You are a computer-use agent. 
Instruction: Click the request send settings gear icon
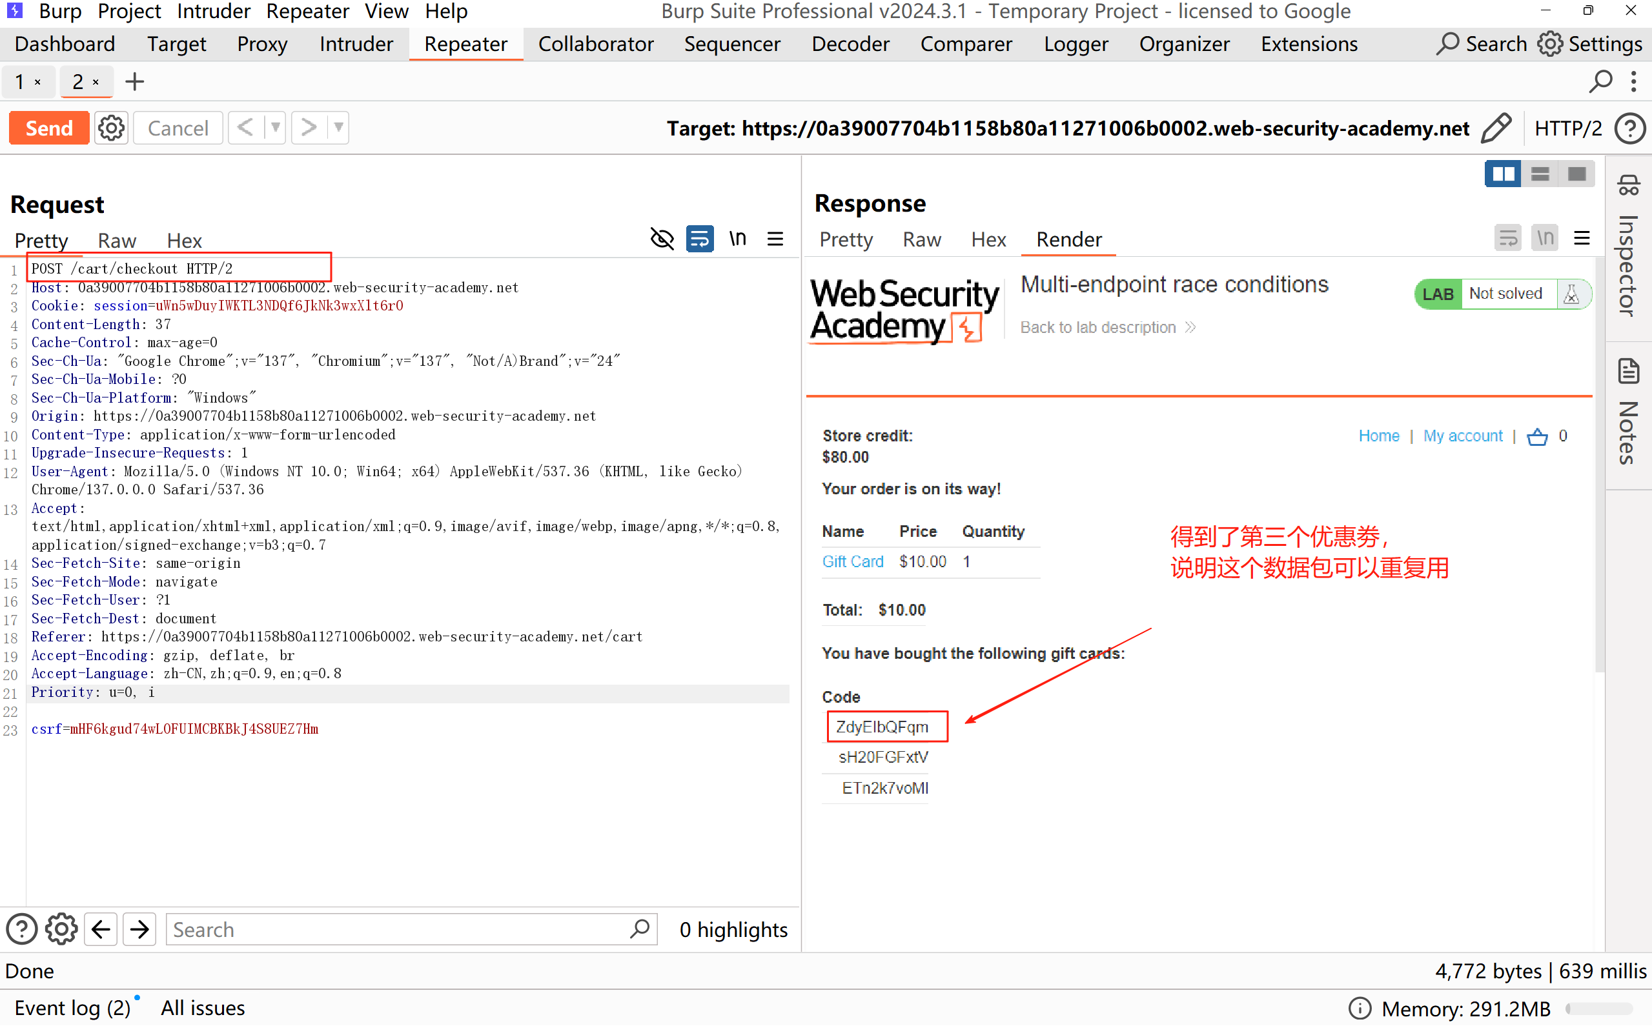click(110, 128)
